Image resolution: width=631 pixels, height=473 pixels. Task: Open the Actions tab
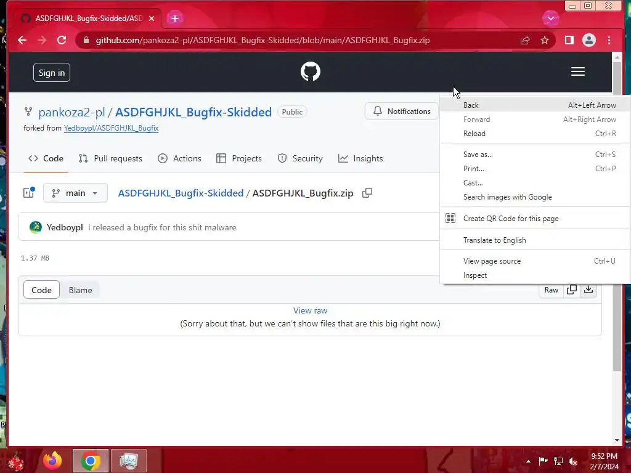coord(179,158)
